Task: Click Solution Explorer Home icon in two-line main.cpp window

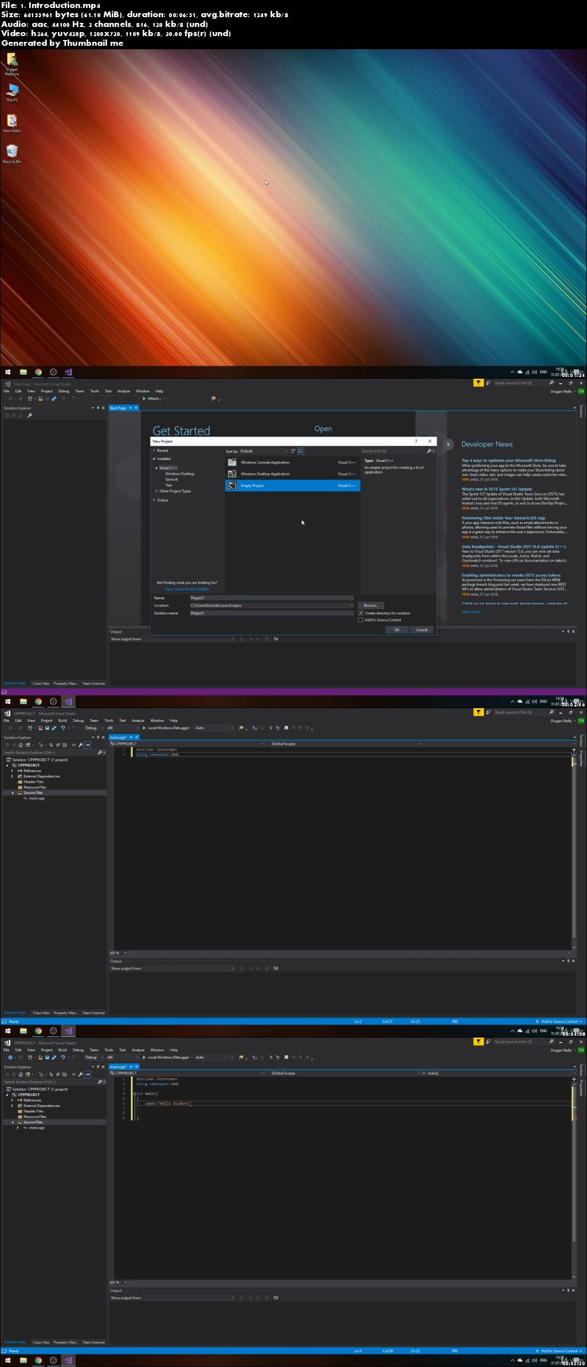Action: point(21,745)
